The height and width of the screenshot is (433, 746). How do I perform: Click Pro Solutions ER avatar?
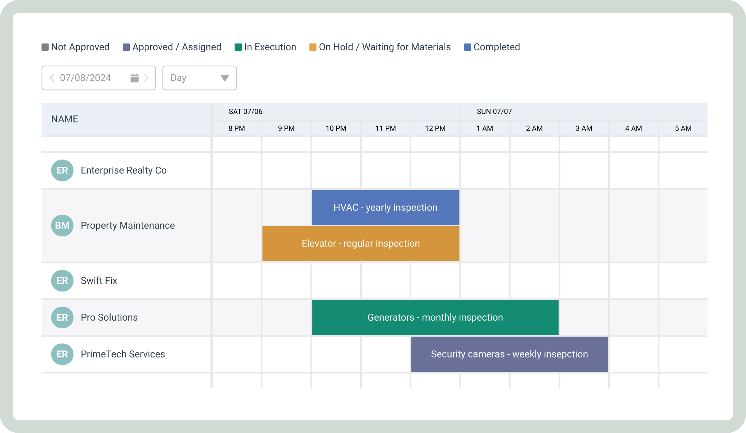62,317
